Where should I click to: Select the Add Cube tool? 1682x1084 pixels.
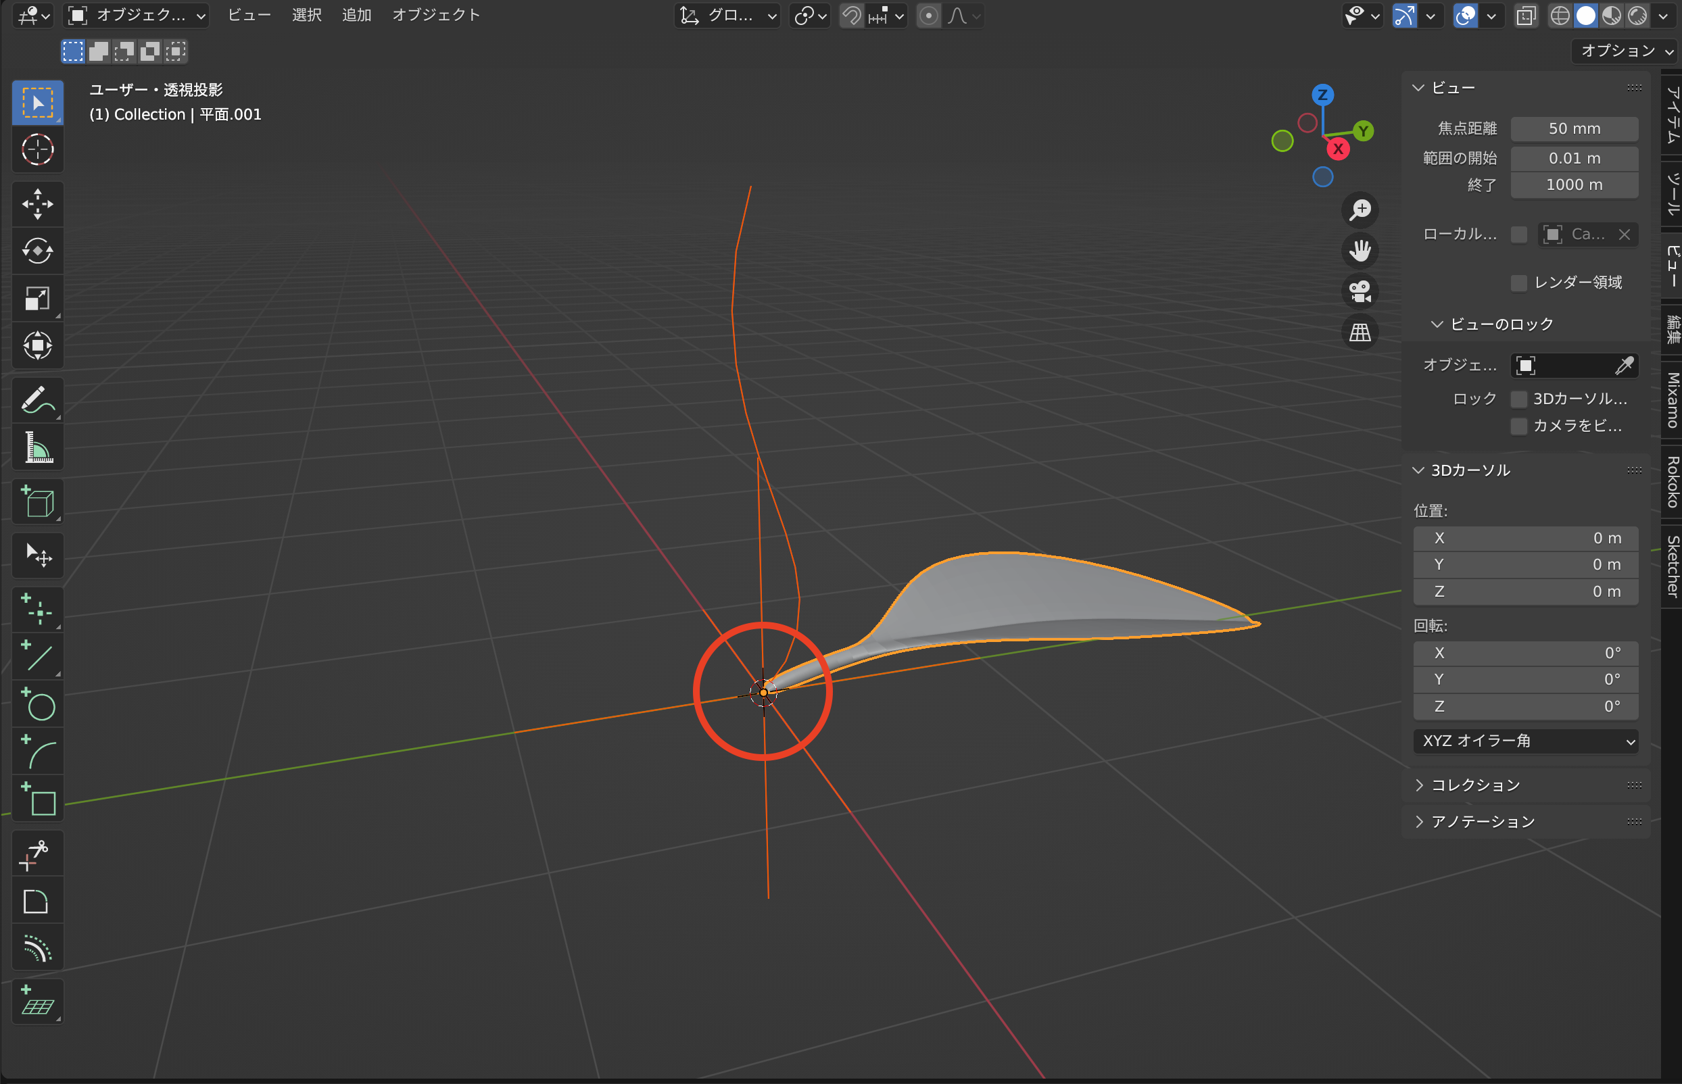tap(37, 503)
